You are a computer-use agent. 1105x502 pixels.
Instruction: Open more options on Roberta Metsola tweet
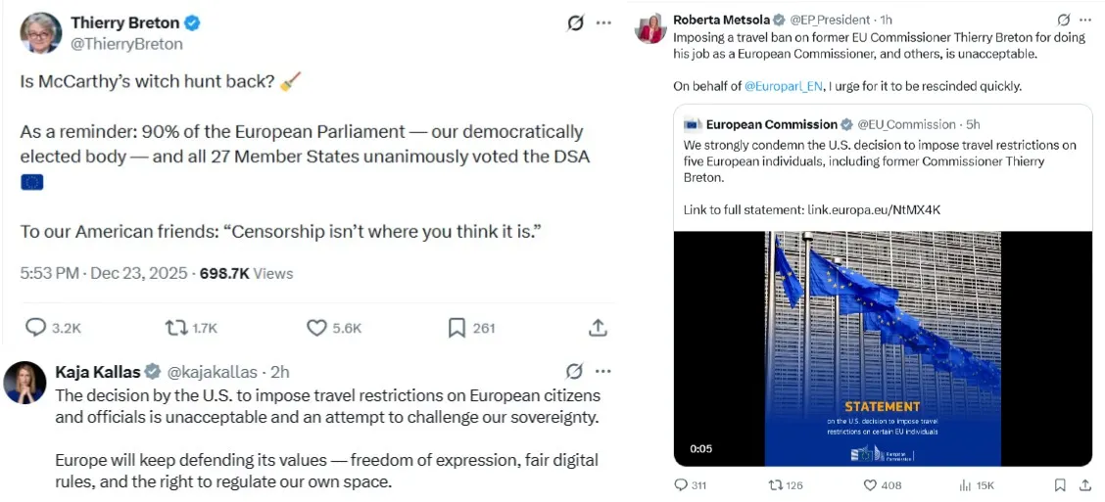(1085, 20)
